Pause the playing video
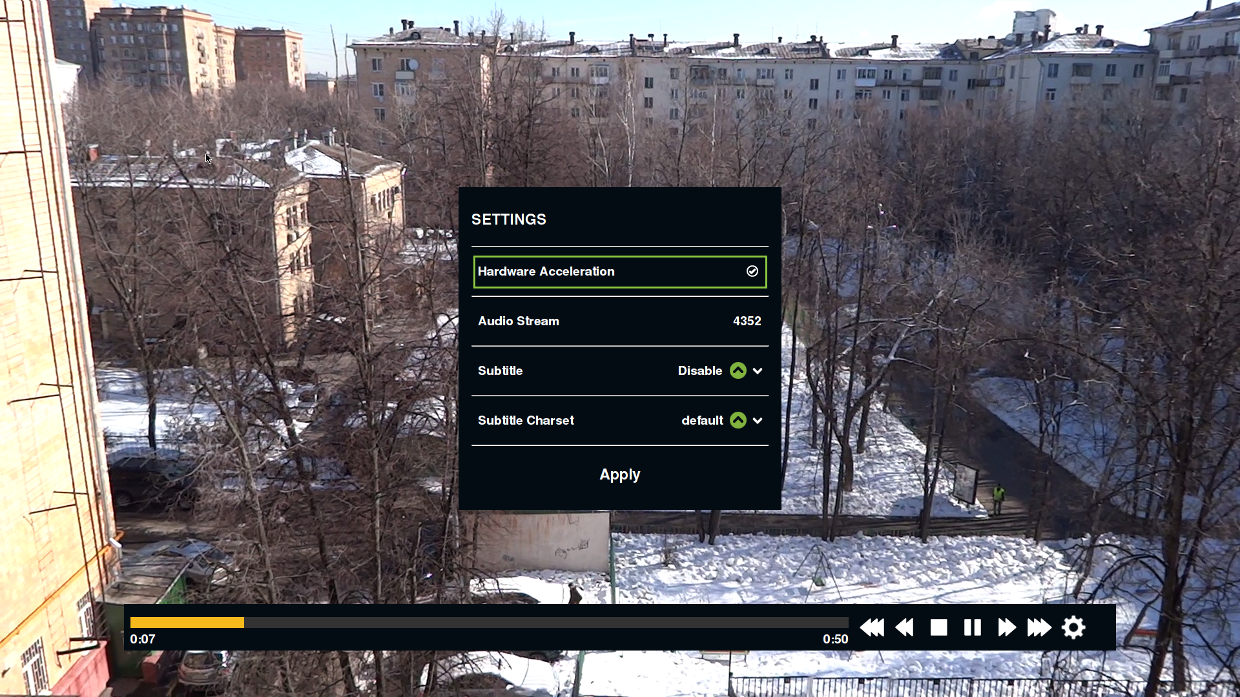The height and width of the screenshot is (697, 1240). pos(972,627)
